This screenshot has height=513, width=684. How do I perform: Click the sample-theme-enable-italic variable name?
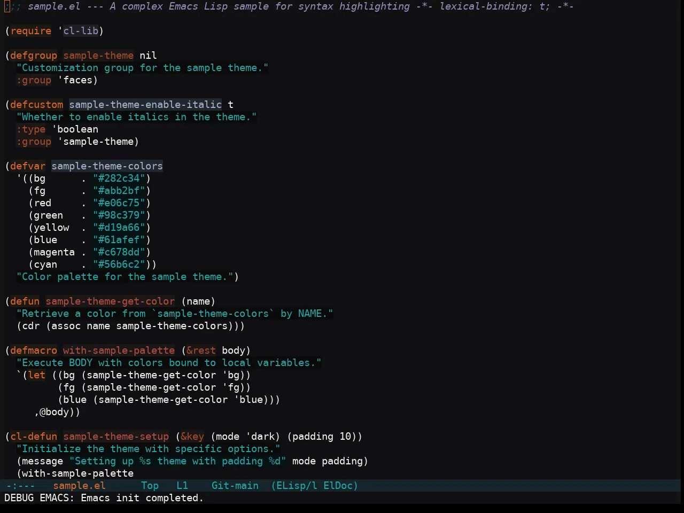pos(145,105)
